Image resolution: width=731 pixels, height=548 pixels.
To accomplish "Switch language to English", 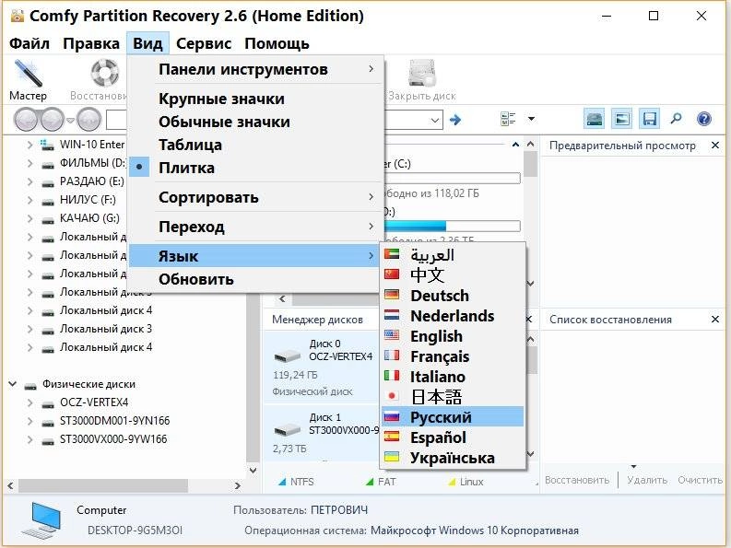I will click(x=453, y=336).
